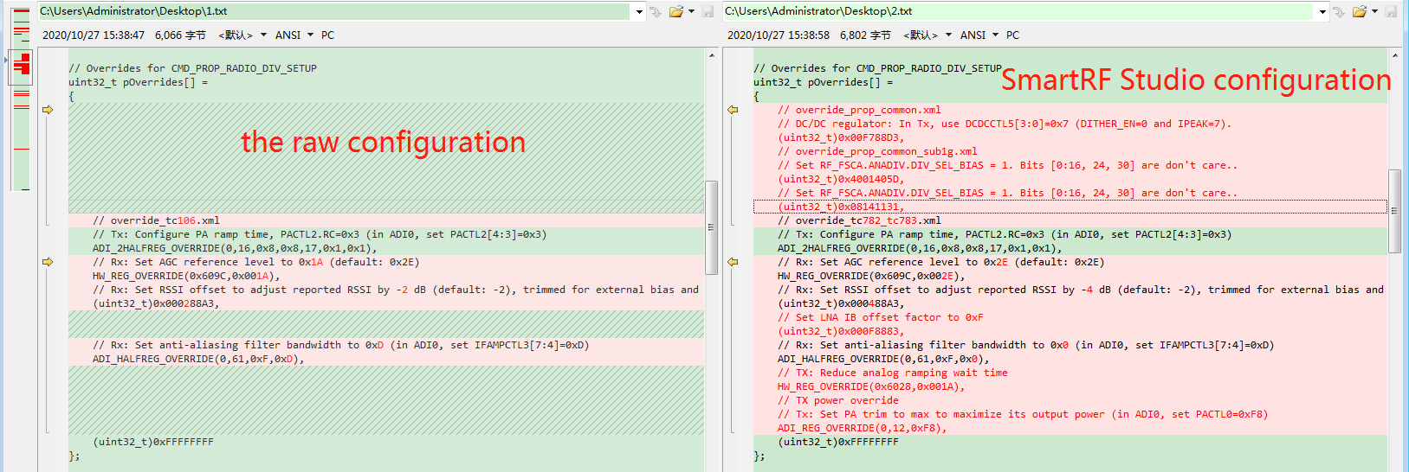Click left pane reload file arrow icon
The width and height of the screenshot is (1409, 472).
(656, 11)
